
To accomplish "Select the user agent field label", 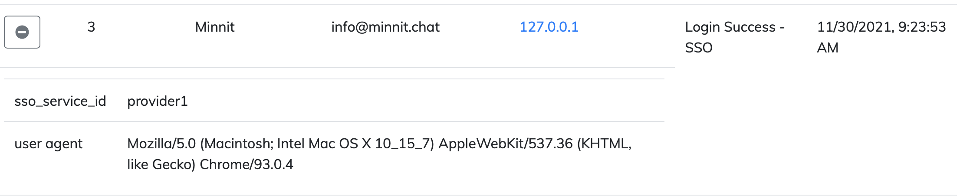I will [x=48, y=144].
